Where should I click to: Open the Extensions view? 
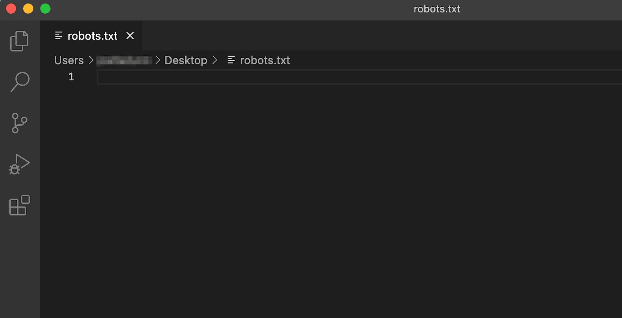20,205
